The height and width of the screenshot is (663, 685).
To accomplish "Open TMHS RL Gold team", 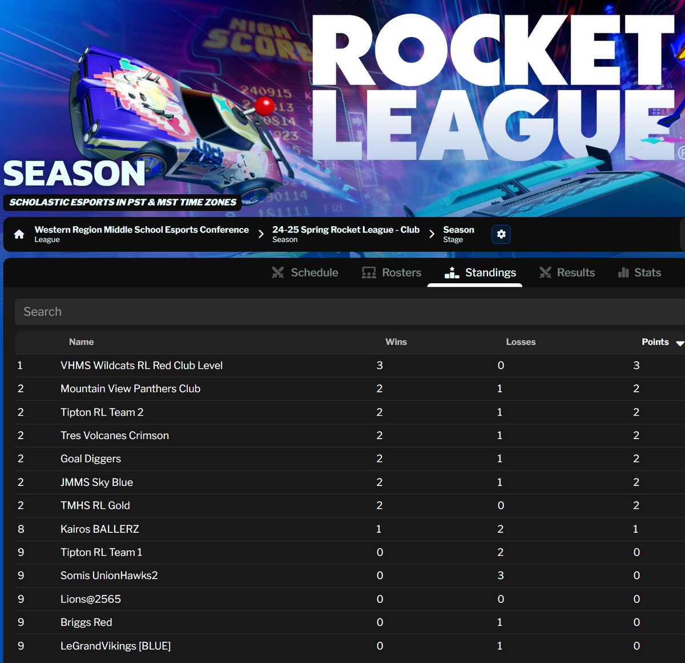I will (95, 506).
